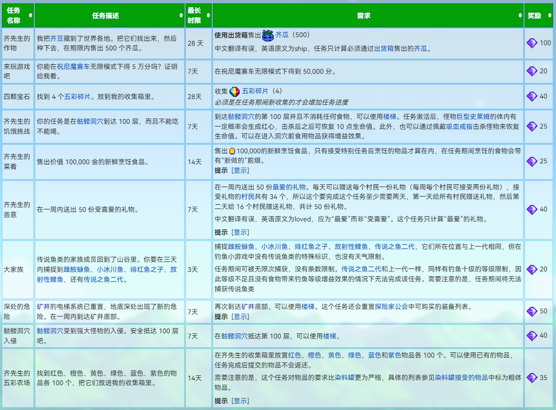Click the Prismatic Shard (五彩碎片) rainbow icon
The width and height of the screenshot is (556, 410).
click(x=235, y=92)
